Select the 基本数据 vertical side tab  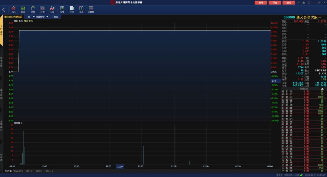pos(1,94)
